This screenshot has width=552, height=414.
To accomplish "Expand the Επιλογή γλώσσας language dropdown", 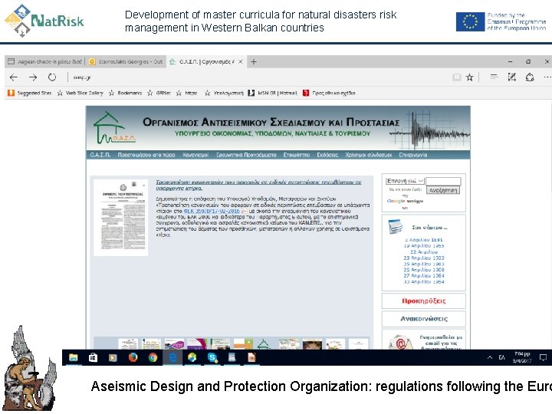I will pyautogui.click(x=406, y=181).
